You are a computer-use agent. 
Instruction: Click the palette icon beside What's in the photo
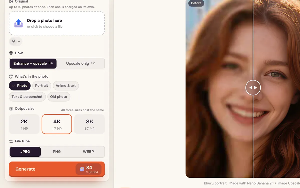[11, 77]
